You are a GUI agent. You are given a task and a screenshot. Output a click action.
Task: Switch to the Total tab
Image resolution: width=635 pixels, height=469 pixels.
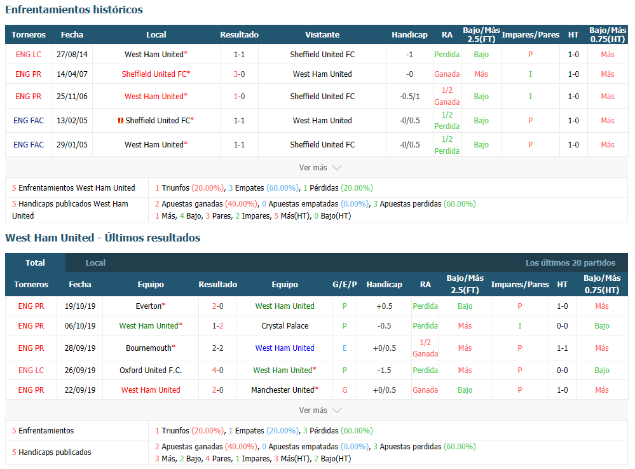35,263
